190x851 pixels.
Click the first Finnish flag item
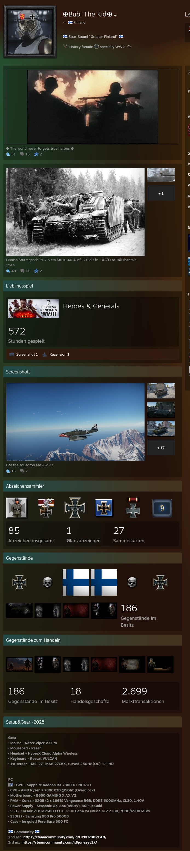(76, 582)
